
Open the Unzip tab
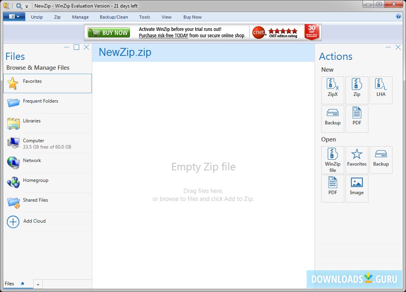[37, 17]
